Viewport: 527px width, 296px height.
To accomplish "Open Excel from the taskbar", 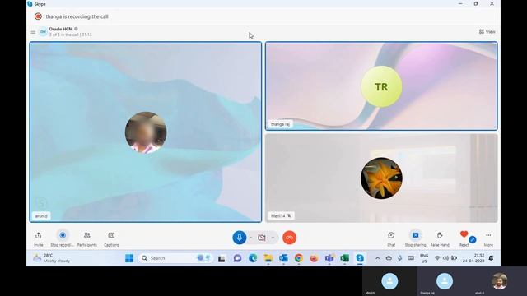I will (344, 258).
